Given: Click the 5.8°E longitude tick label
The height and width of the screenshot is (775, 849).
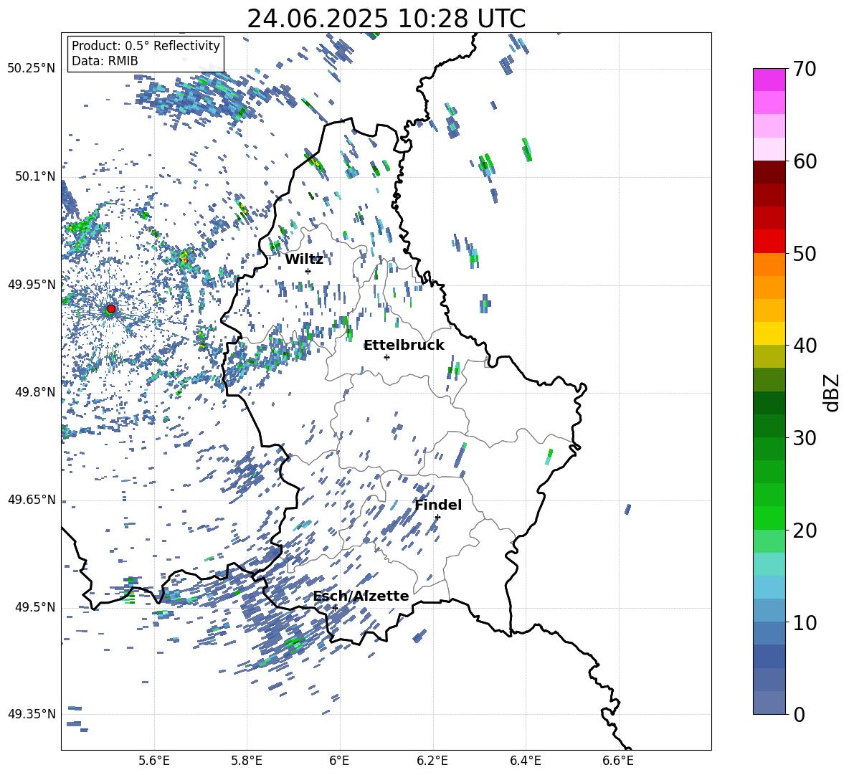Looking at the screenshot, I should coord(247,761).
